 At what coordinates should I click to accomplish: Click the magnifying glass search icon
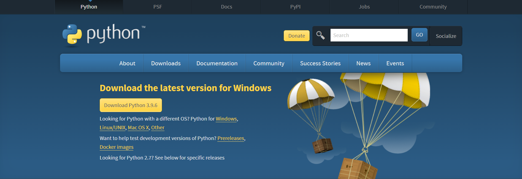pyautogui.click(x=320, y=35)
